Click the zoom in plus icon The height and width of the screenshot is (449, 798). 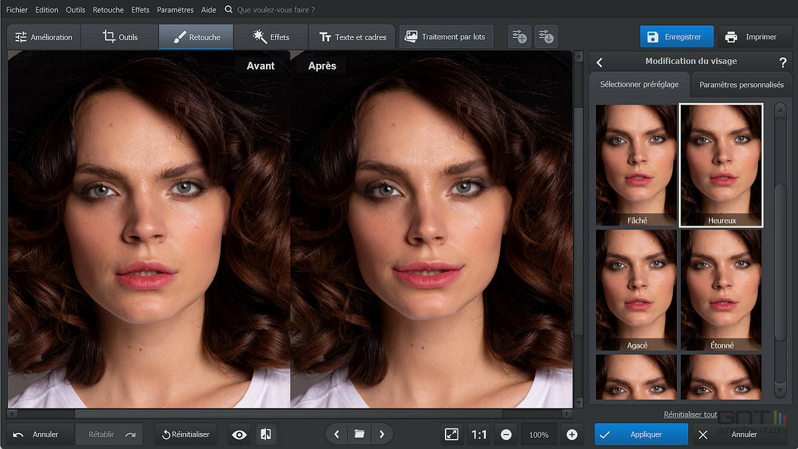click(572, 434)
